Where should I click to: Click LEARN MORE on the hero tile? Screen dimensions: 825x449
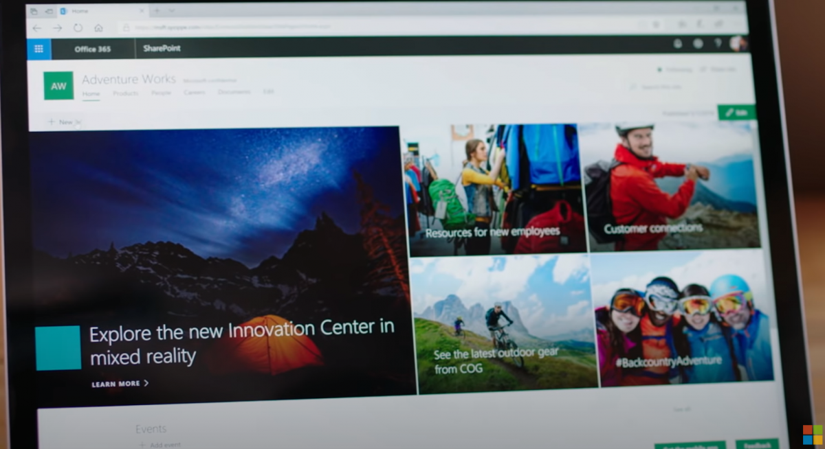[120, 384]
